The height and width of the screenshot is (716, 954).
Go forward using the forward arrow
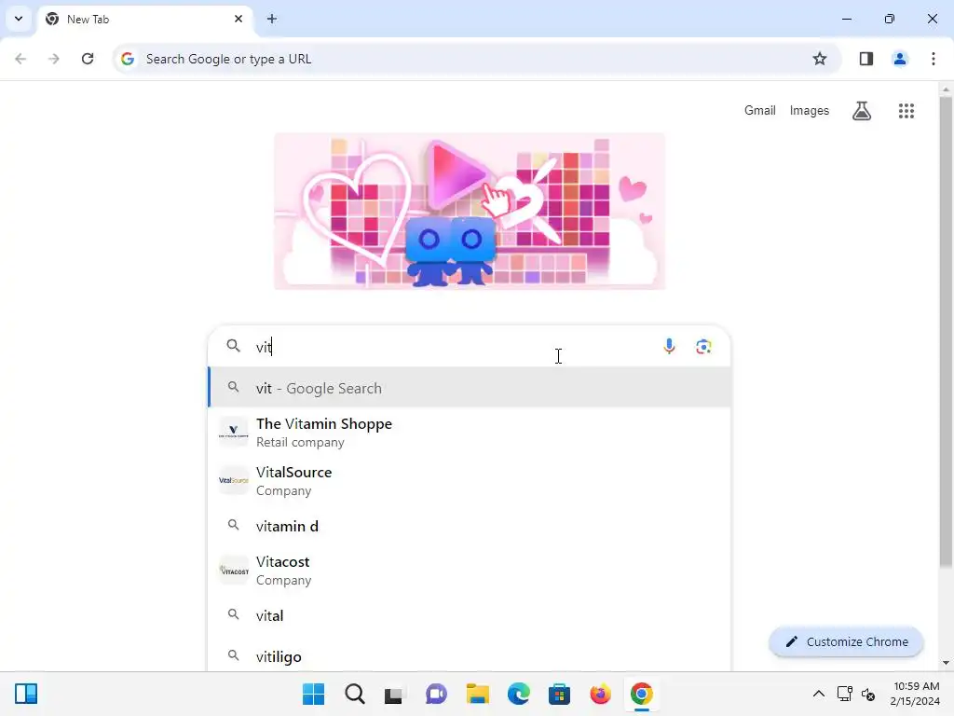(x=54, y=59)
